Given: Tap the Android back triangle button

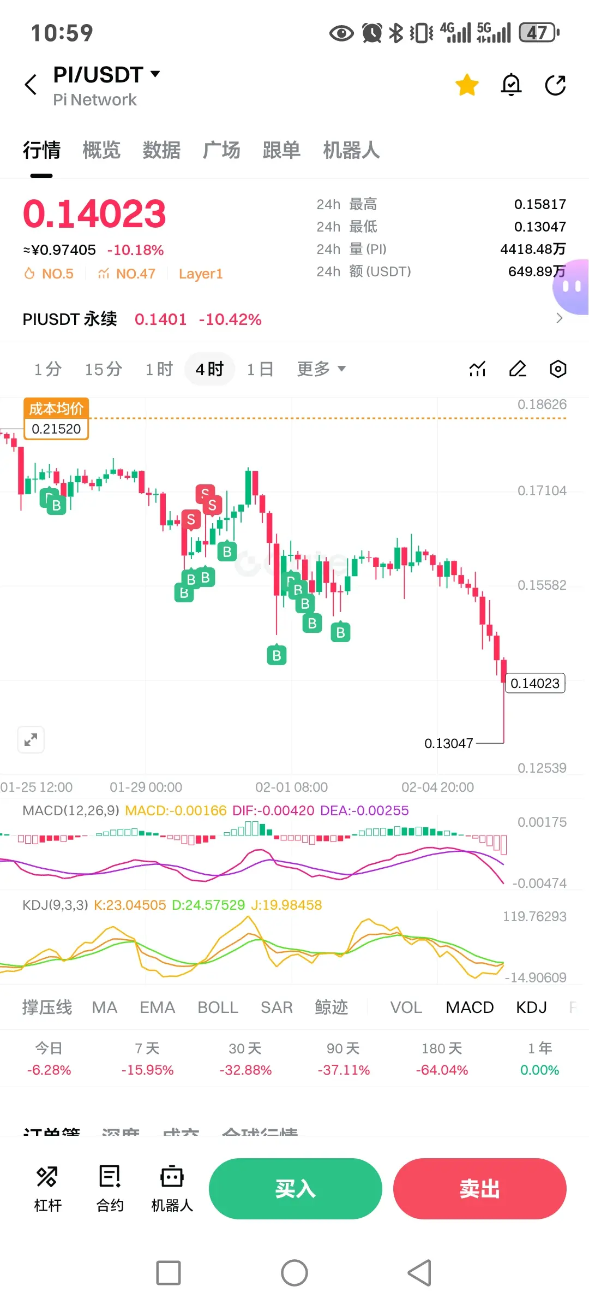Looking at the screenshot, I should (420, 1273).
